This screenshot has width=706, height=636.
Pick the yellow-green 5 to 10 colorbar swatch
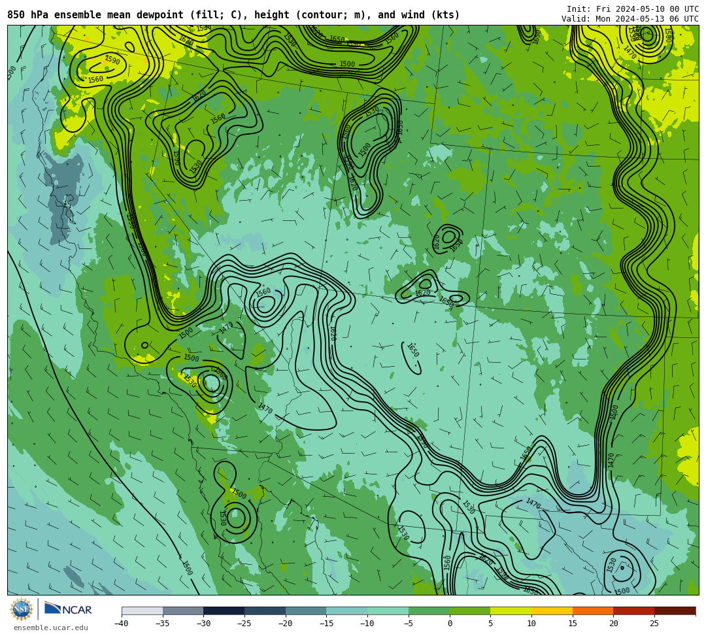click(511, 611)
